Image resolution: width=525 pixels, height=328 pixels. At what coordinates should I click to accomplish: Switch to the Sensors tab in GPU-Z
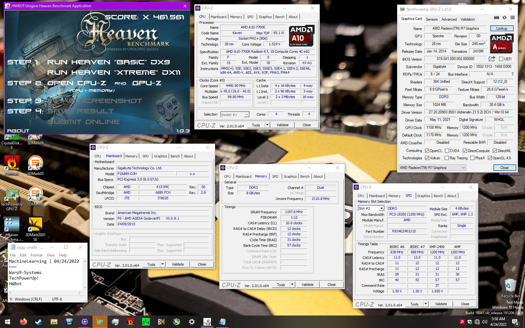432,19
